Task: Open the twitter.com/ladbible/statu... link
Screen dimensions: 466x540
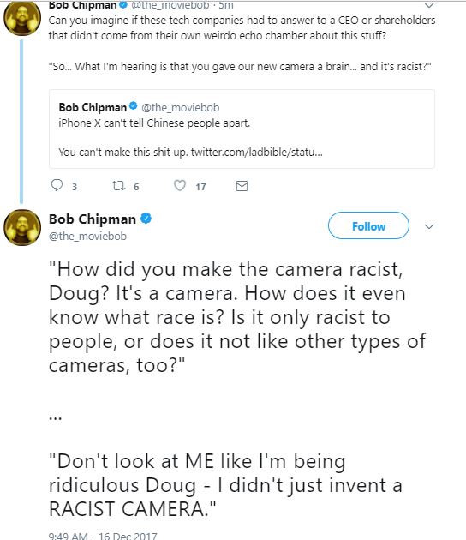Action: pyautogui.click(x=257, y=153)
